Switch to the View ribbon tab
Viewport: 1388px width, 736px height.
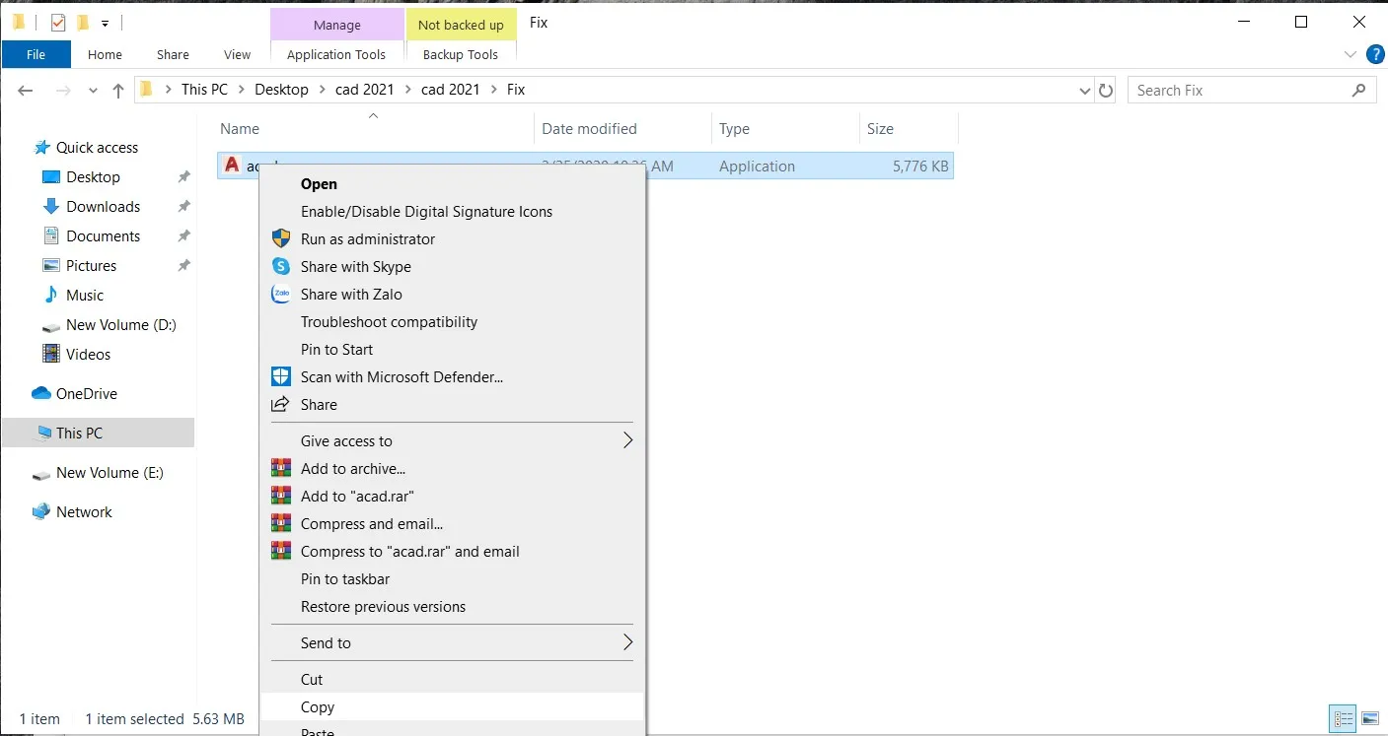pos(237,54)
